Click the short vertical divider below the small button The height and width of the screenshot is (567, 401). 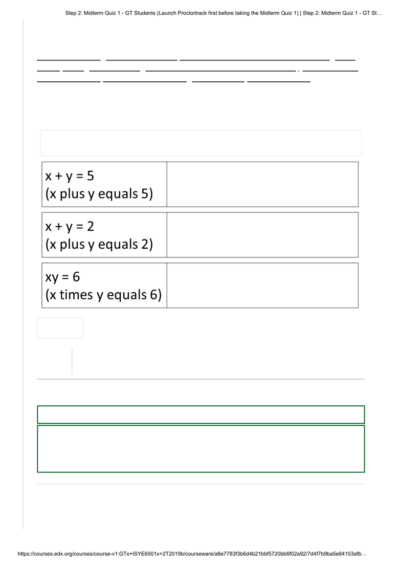tap(72, 361)
